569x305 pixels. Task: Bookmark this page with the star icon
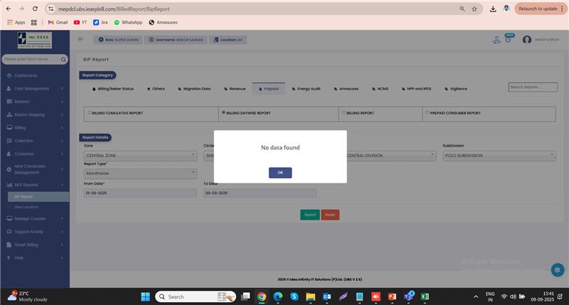coord(474,9)
